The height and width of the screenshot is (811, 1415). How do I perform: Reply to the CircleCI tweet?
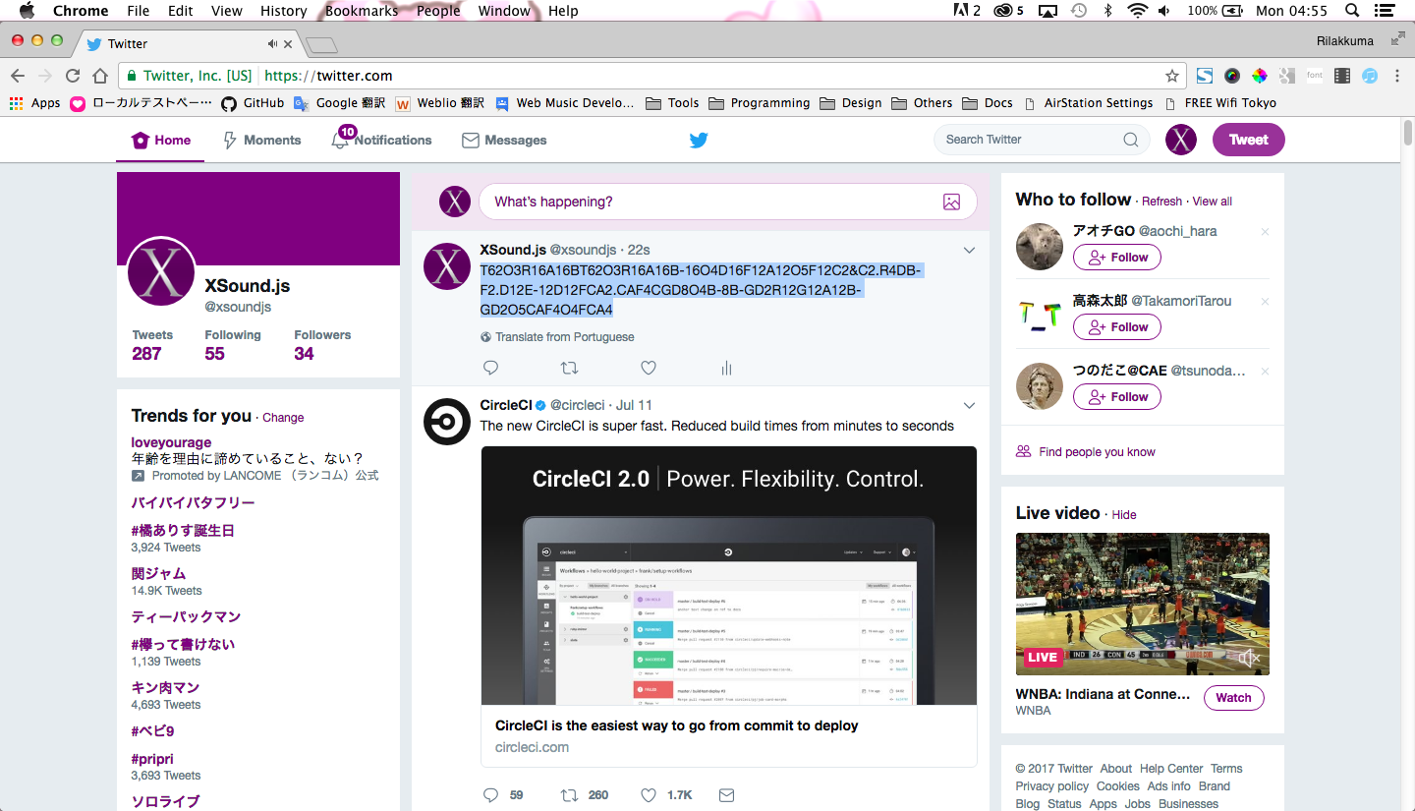click(x=491, y=794)
